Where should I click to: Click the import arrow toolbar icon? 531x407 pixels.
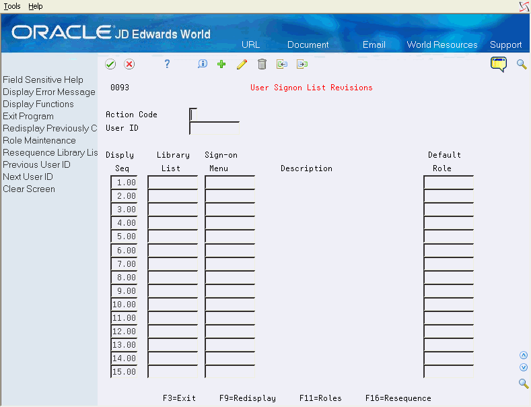tap(282, 64)
